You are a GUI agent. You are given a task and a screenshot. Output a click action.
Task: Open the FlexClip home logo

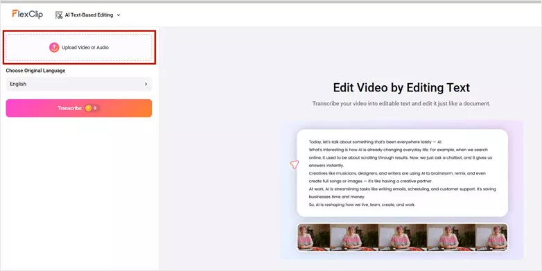27,14
